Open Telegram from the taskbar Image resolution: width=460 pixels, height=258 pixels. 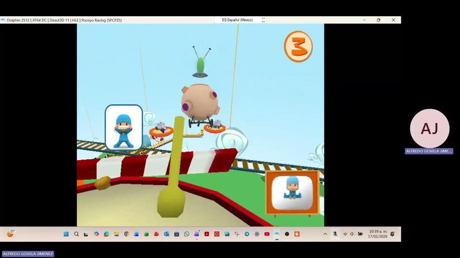pos(247,234)
